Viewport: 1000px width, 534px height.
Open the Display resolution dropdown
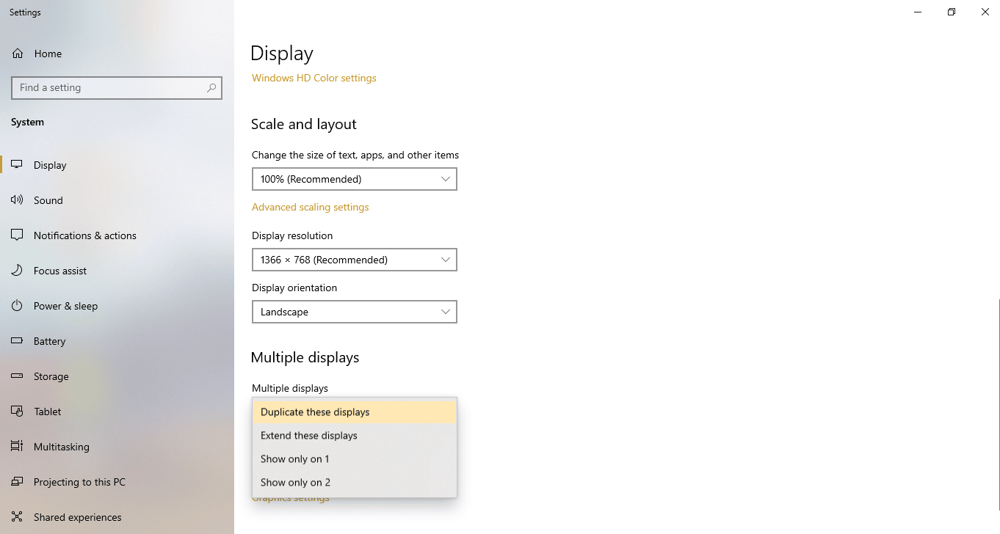click(x=355, y=260)
